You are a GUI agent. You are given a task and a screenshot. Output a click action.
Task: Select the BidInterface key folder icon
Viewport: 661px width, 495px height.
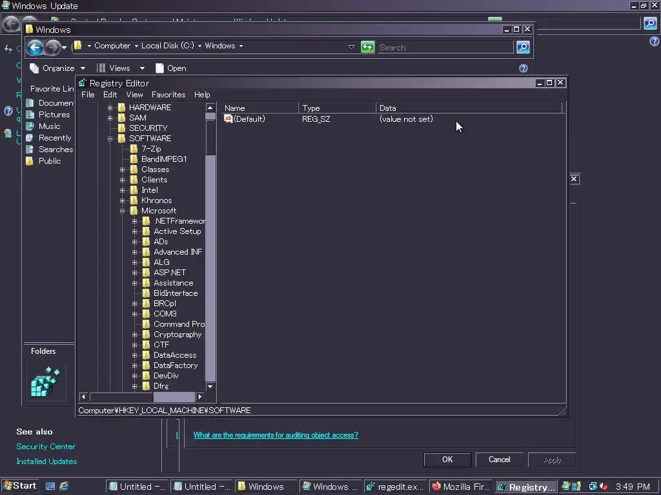tap(147, 293)
